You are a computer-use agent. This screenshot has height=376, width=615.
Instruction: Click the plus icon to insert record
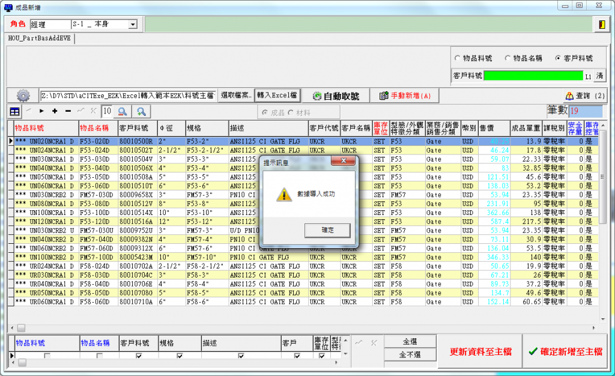tap(55, 111)
